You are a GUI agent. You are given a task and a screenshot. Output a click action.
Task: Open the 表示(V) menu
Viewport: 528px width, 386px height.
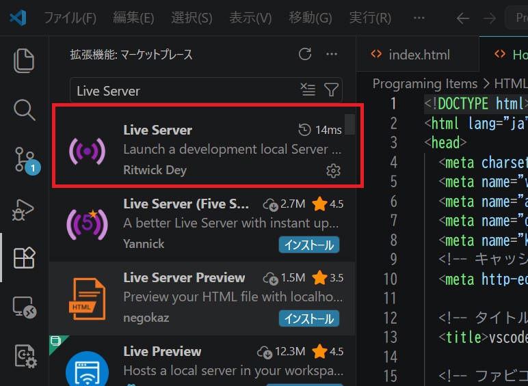[x=250, y=18]
